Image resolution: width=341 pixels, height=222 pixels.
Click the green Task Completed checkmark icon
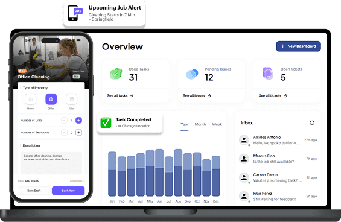pos(106,122)
